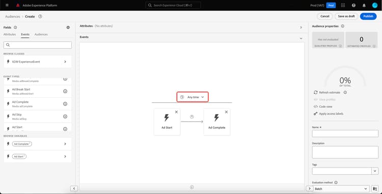Collapse the right properties panel

309,188
